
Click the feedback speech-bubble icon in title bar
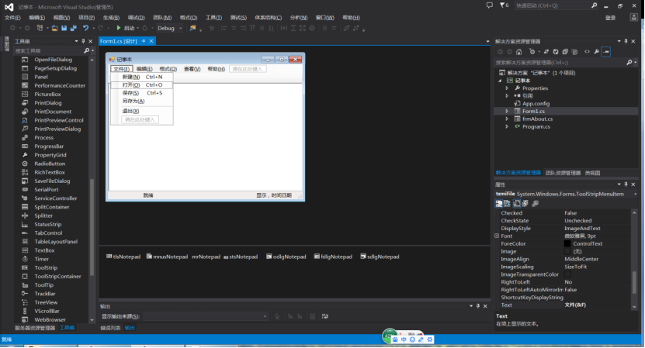point(490,5)
